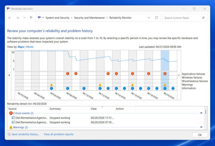Click the information icon on 04/21/2026
215x146 pixels.
point(173,88)
